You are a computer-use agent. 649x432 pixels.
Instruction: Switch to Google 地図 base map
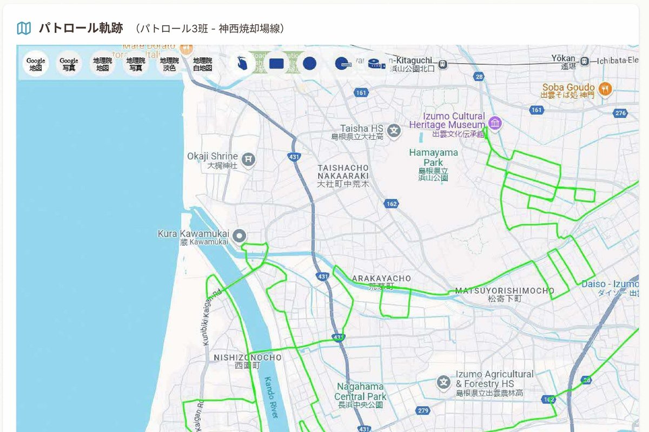(x=36, y=64)
